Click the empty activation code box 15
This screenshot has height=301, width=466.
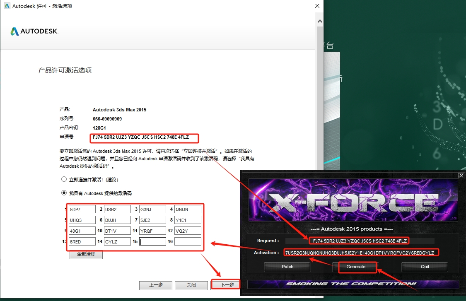(x=152, y=241)
